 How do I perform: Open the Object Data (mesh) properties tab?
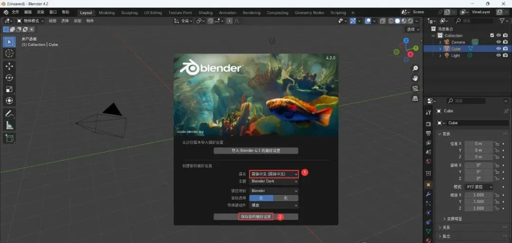[429, 231]
